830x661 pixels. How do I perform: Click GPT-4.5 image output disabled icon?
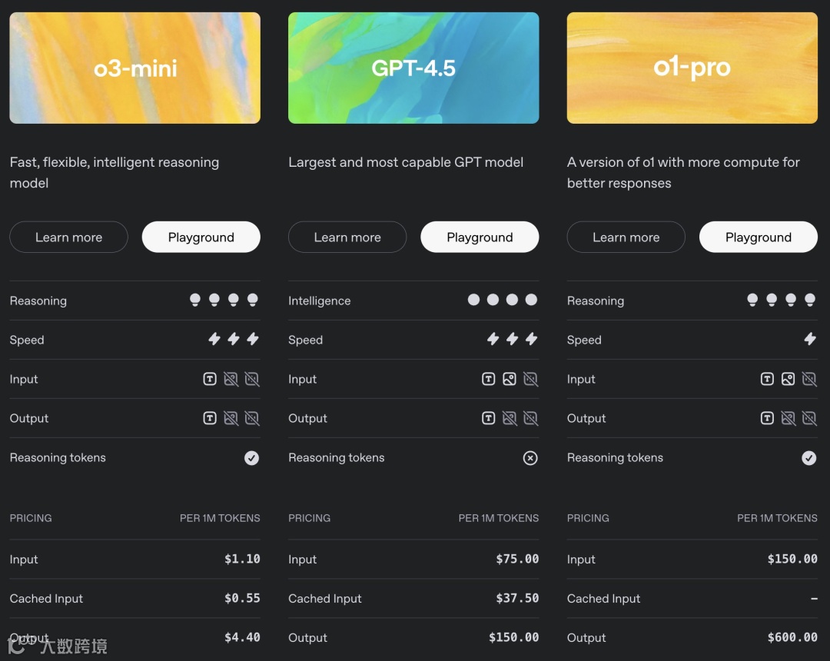pyautogui.click(x=510, y=418)
